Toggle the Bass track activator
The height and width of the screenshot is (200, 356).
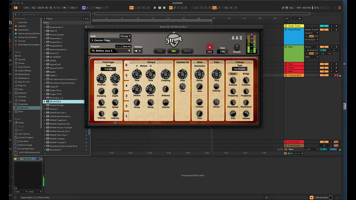coord(324,47)
